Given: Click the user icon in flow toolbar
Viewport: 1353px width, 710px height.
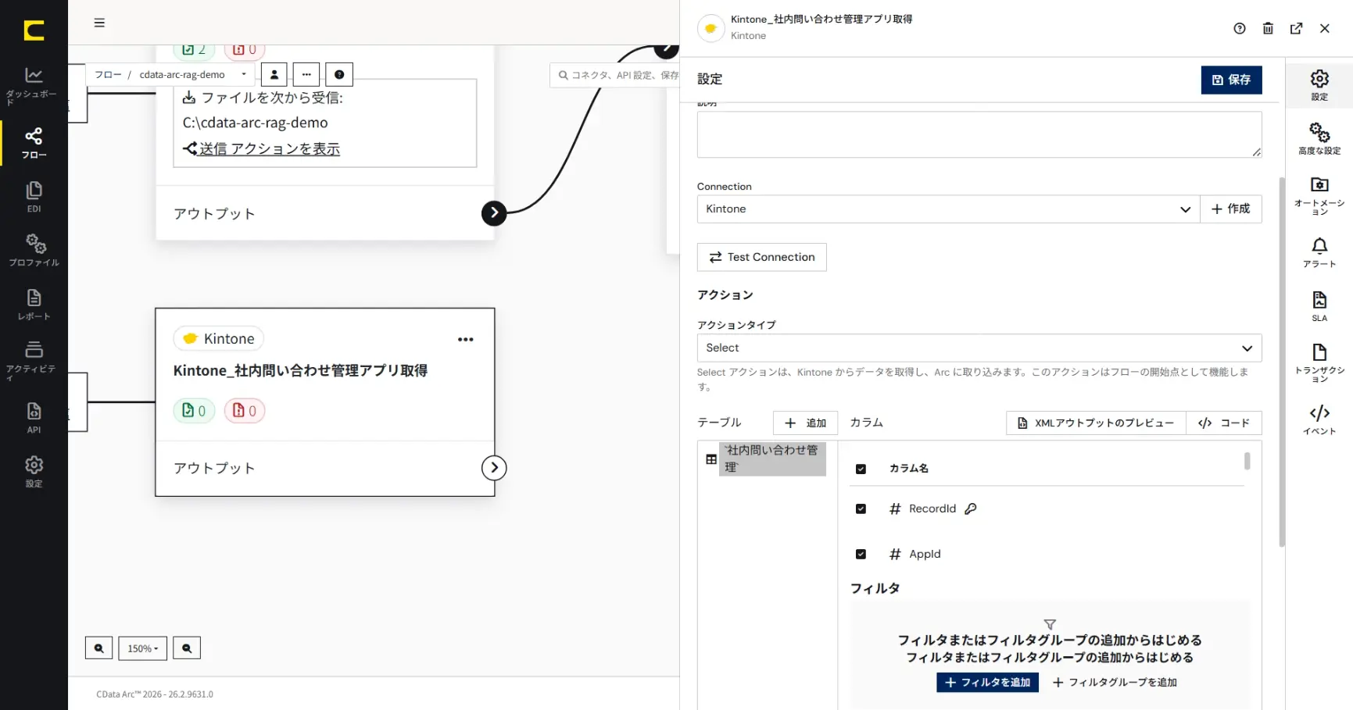Looking at the screenshot, I should [x=274, y=74].
